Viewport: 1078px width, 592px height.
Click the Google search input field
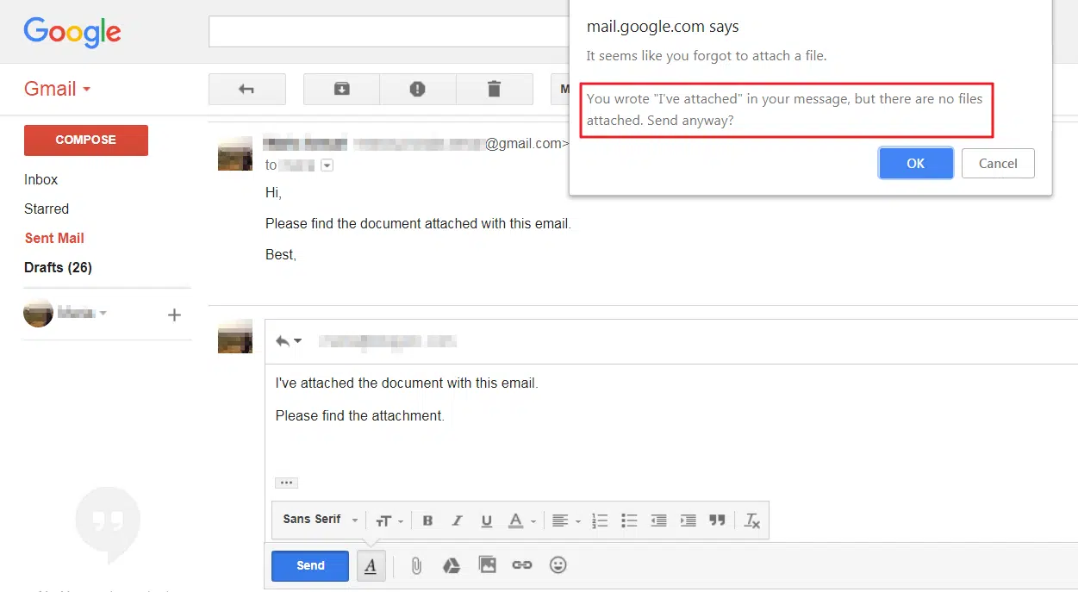point(388,32)
